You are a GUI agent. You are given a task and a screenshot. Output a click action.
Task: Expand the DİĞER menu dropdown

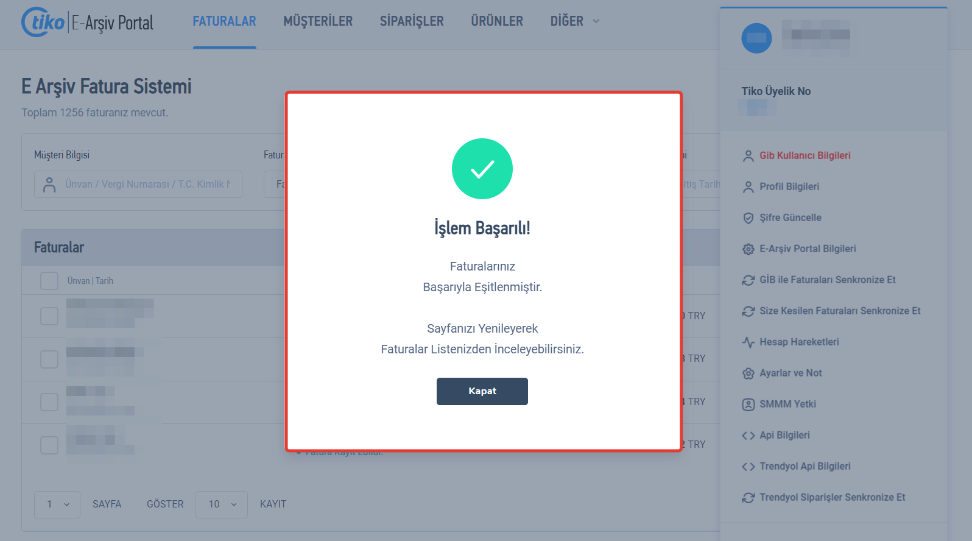pyautogui.click(x=575, y=21)
